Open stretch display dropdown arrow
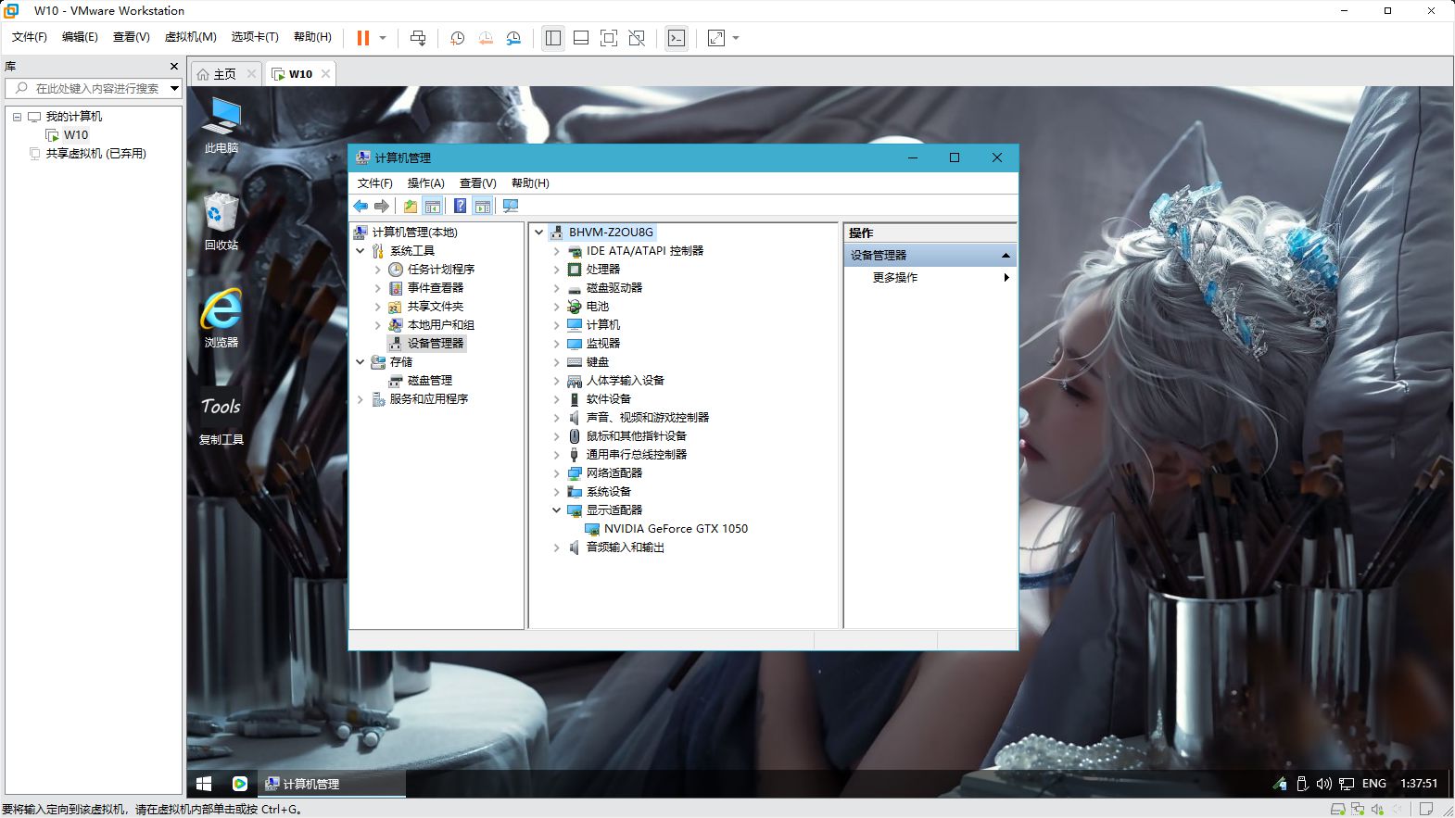The height and width of the screenshot is (818, 1455). click(736, 38)
